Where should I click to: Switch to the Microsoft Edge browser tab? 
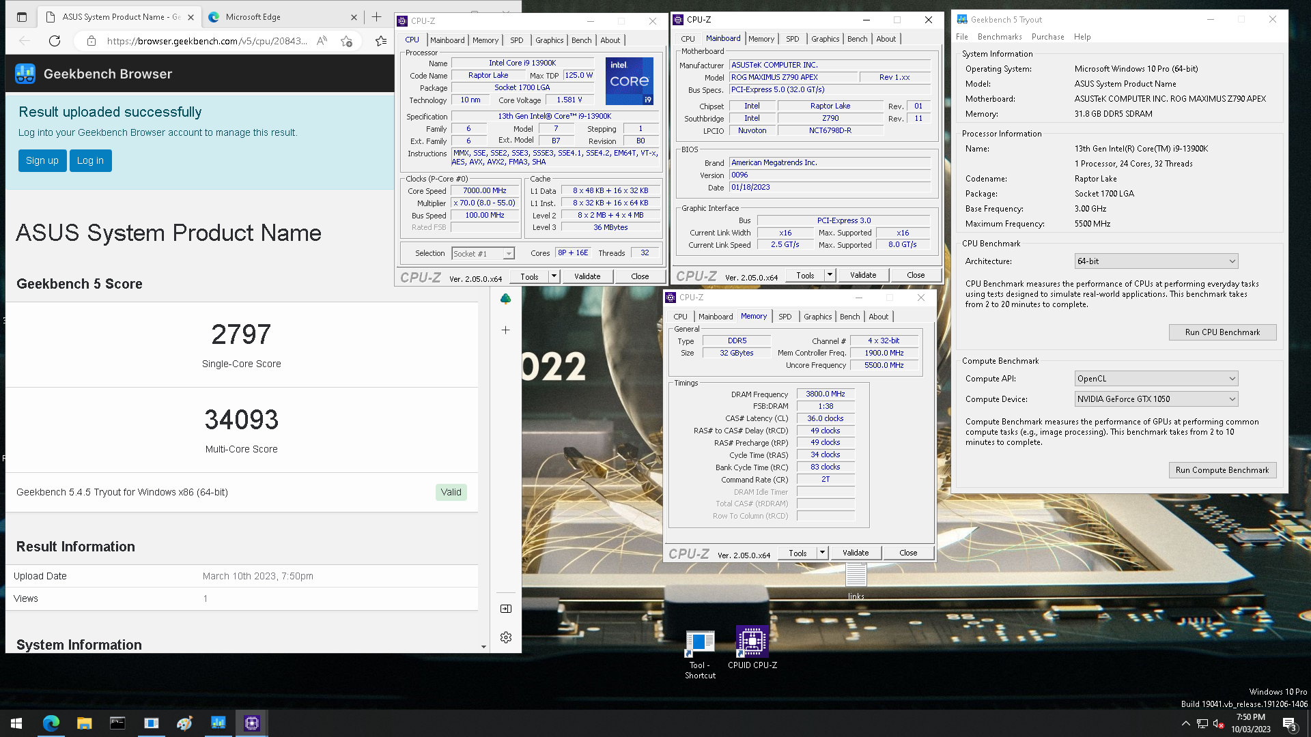click(x=283, y=17)
